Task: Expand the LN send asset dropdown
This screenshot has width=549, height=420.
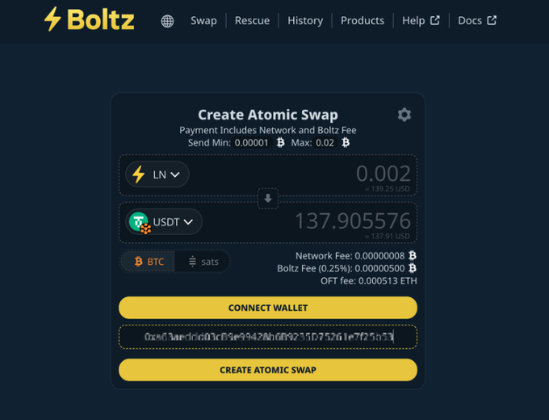Action: (x=175, y=174)
